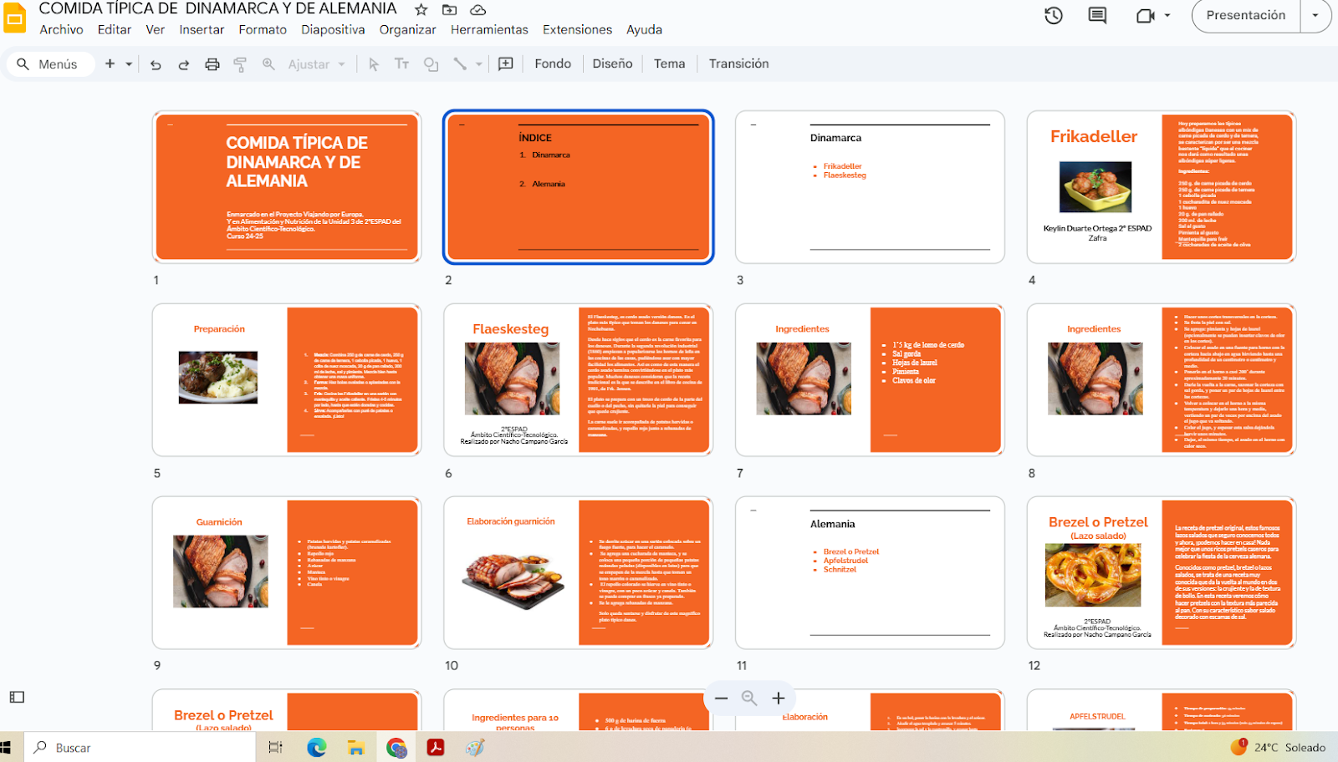The height and width of the screenshot is (762, 1338).
Task: Open the Archivo menu
Action: pyautogui.click(x=61, y=29)
